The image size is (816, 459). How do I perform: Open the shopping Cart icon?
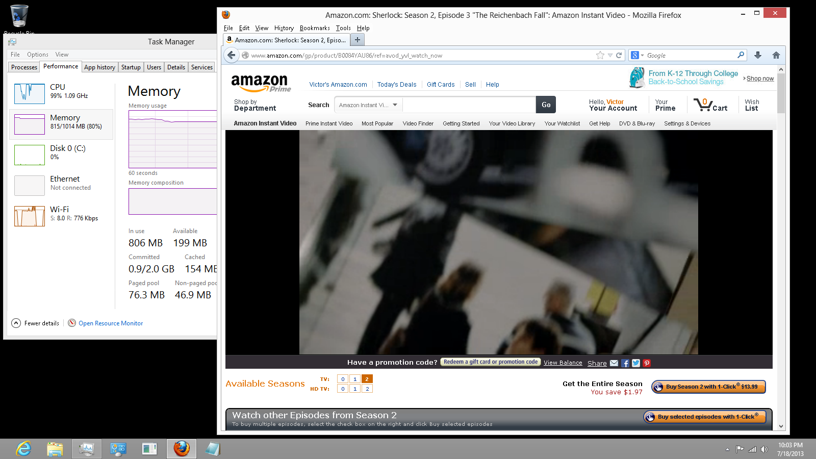coord(710,105)
